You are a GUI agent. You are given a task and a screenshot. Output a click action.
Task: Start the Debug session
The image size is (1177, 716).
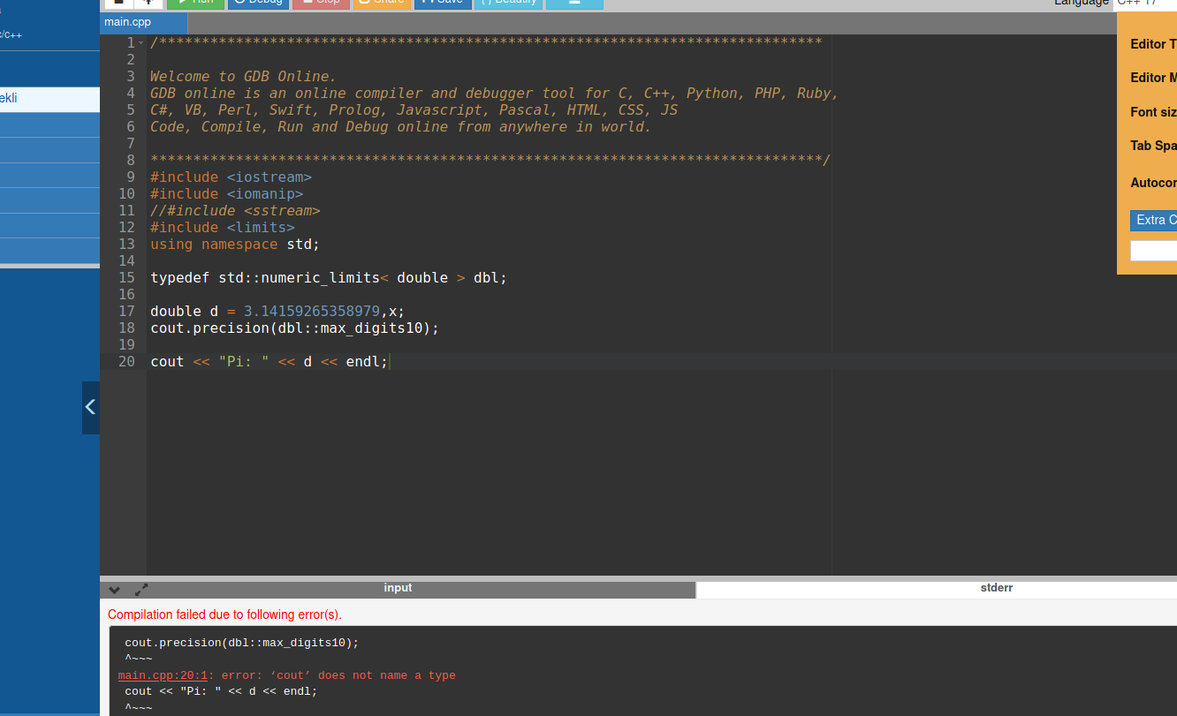258,3
